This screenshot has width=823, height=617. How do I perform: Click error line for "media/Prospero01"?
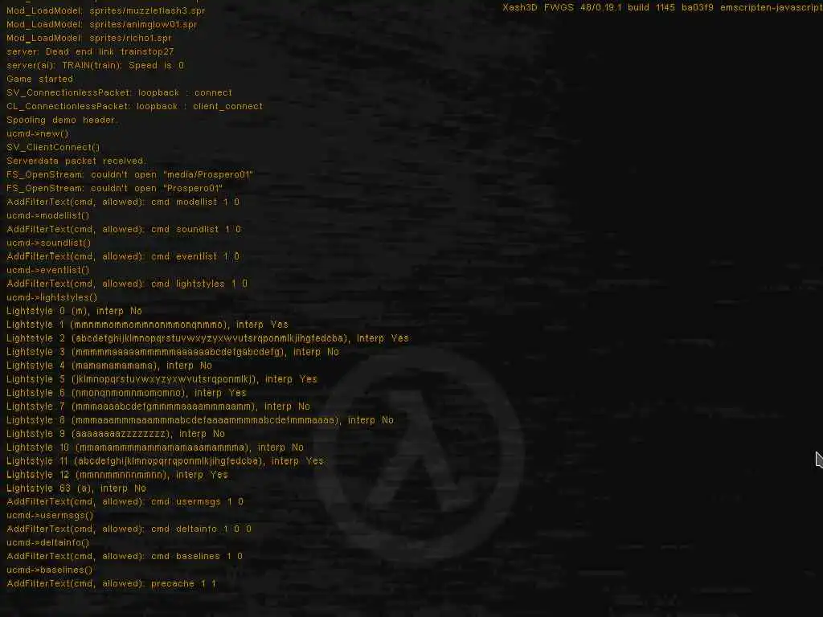point(129,174)
